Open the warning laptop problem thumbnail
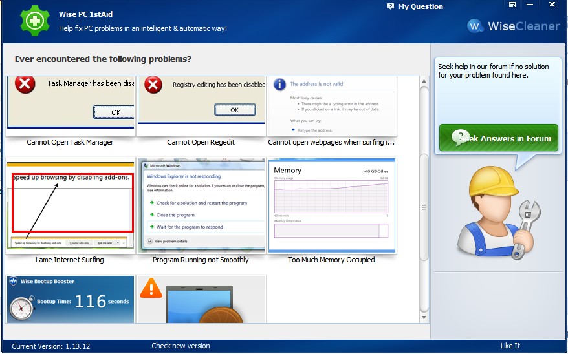568x354 pixels. (201, 299)
